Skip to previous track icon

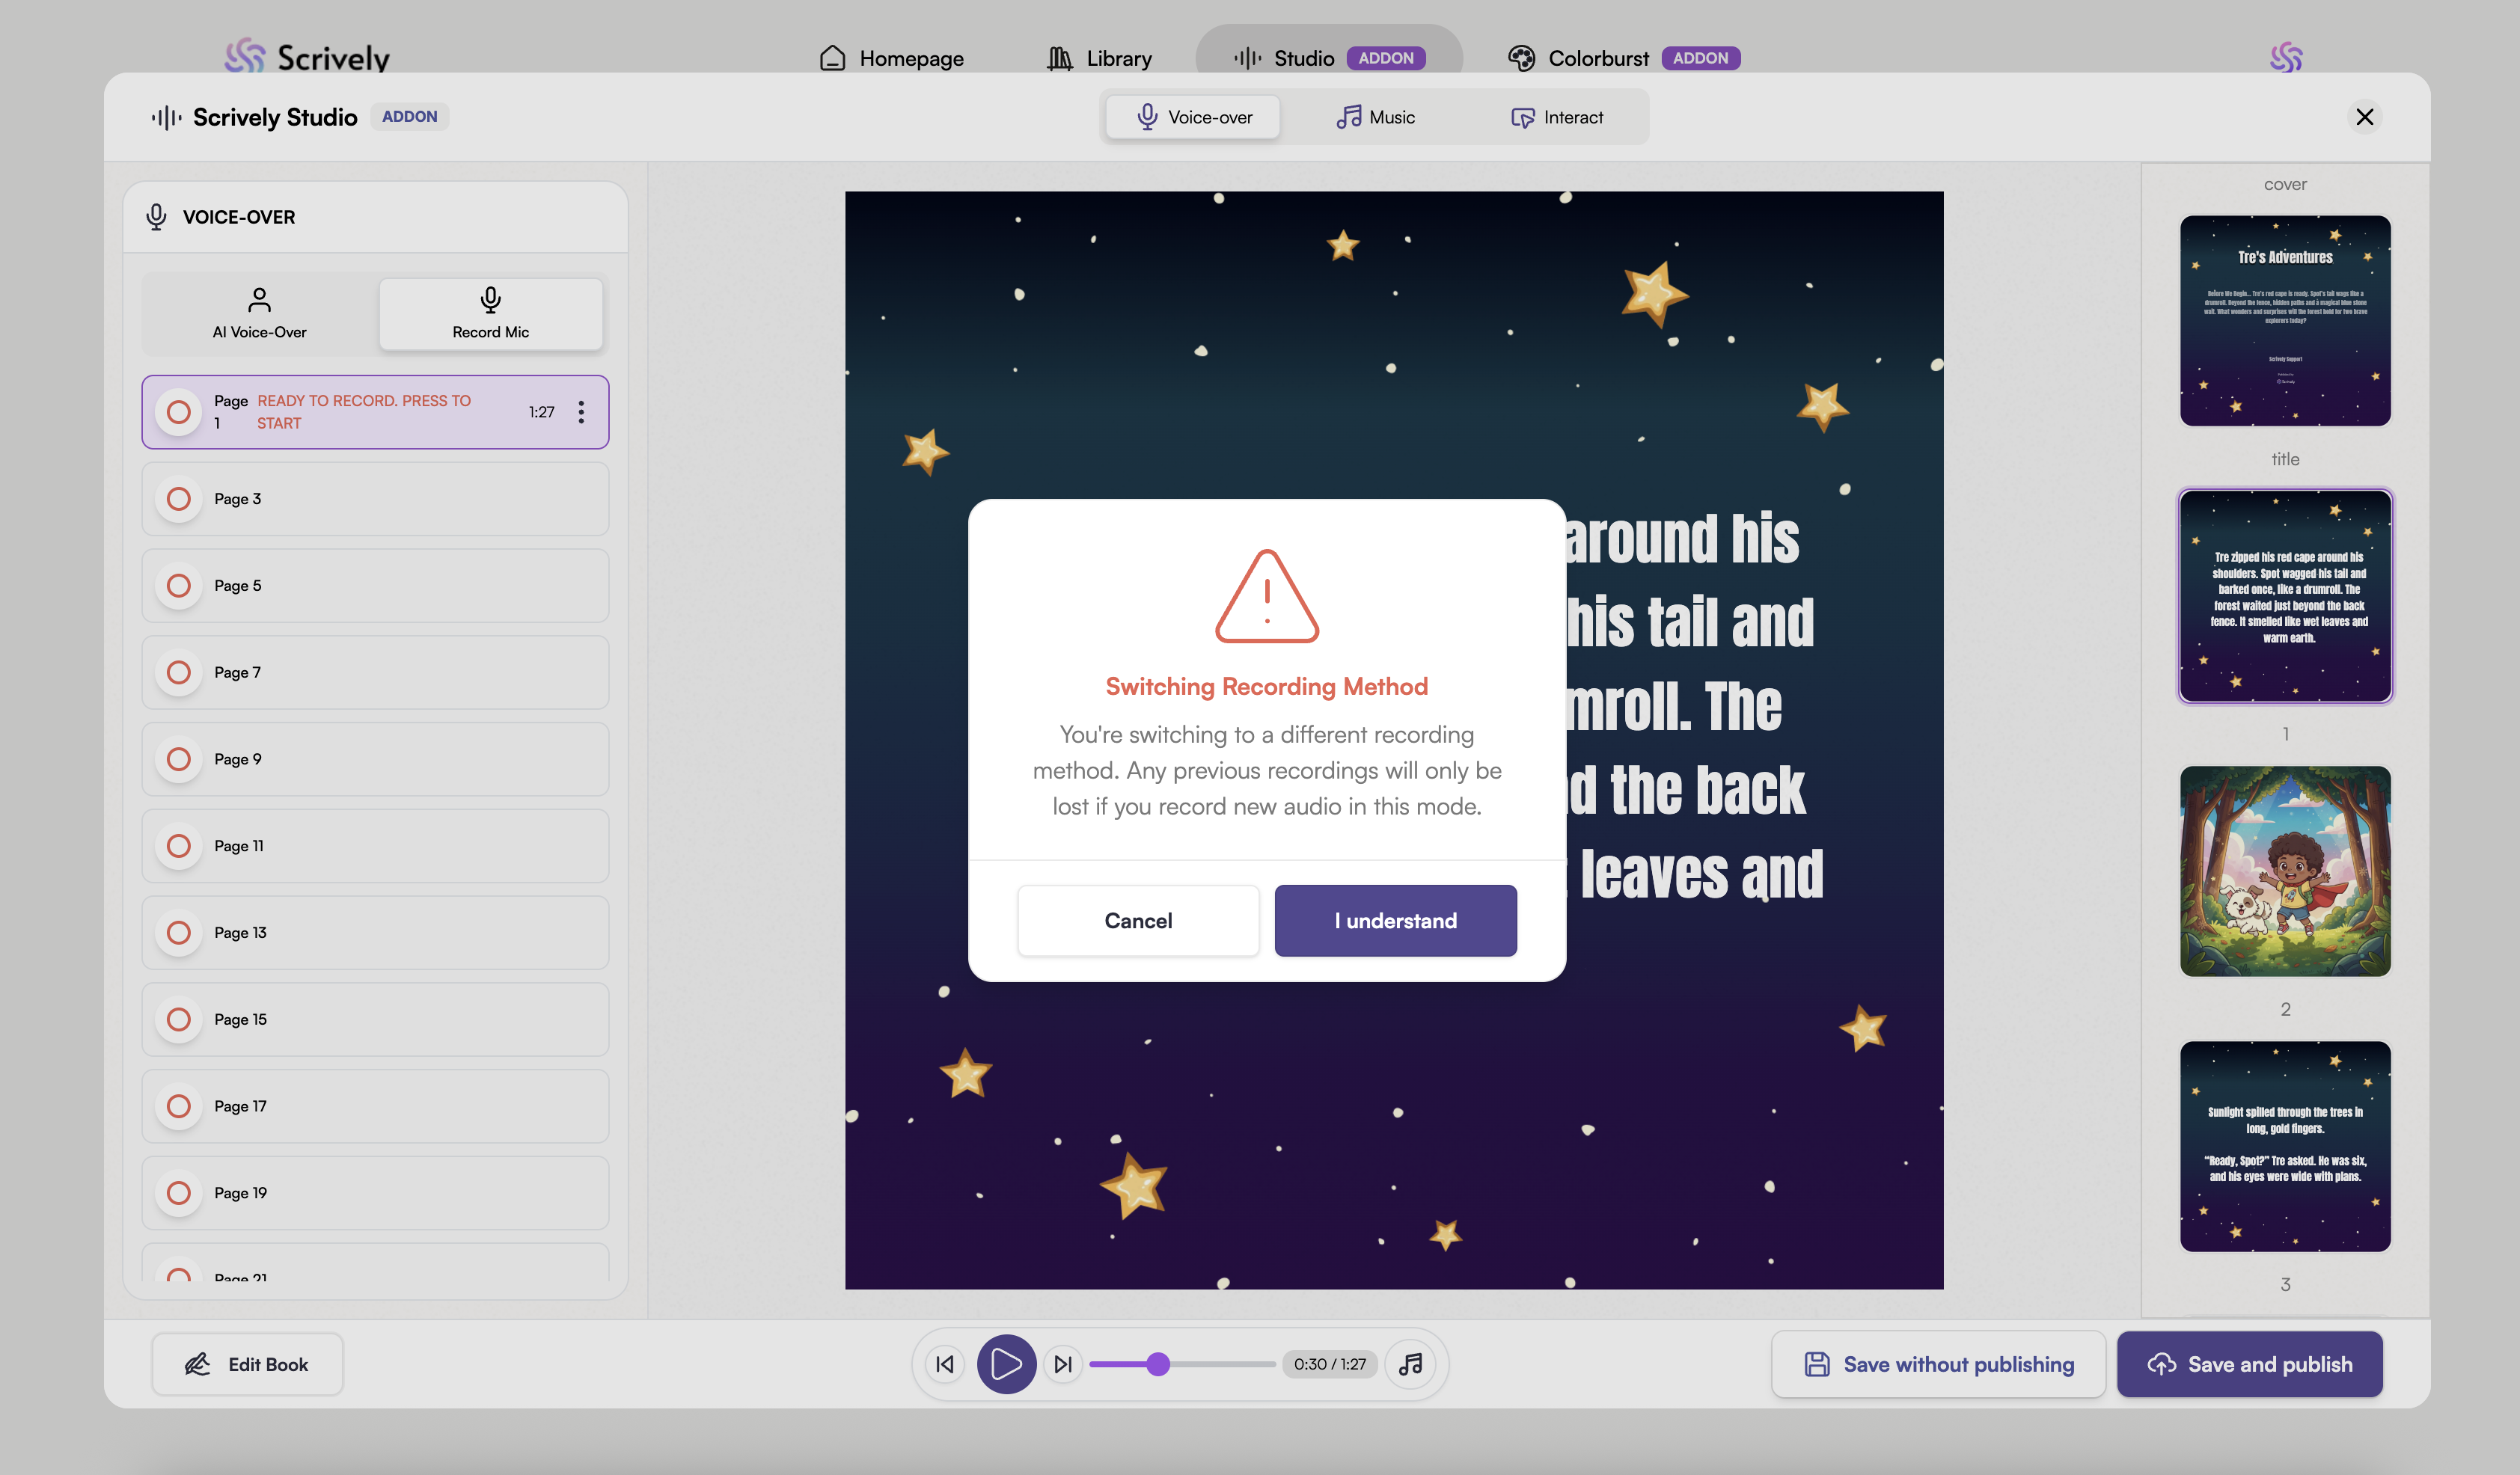(x=945, y=1364)
